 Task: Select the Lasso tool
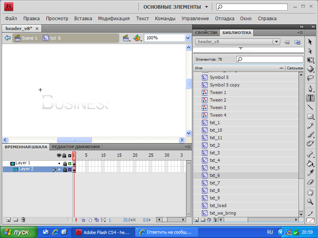310,78
